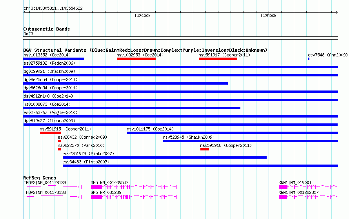Click the 143400k ruler tick label
The height and width of the screenshot is (219, 349).
coord(142,16)
